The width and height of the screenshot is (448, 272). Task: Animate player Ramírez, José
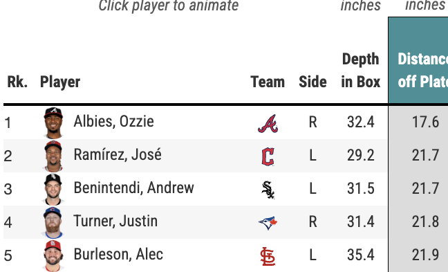[x=118, y=154]
